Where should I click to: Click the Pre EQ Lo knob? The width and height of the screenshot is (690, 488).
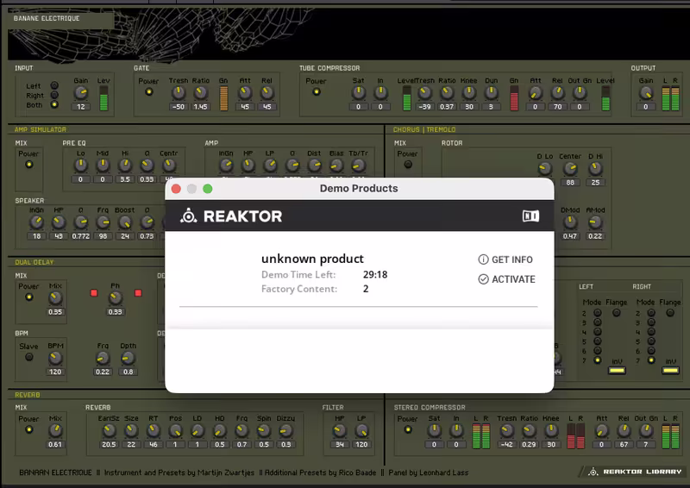pos(80,166)
